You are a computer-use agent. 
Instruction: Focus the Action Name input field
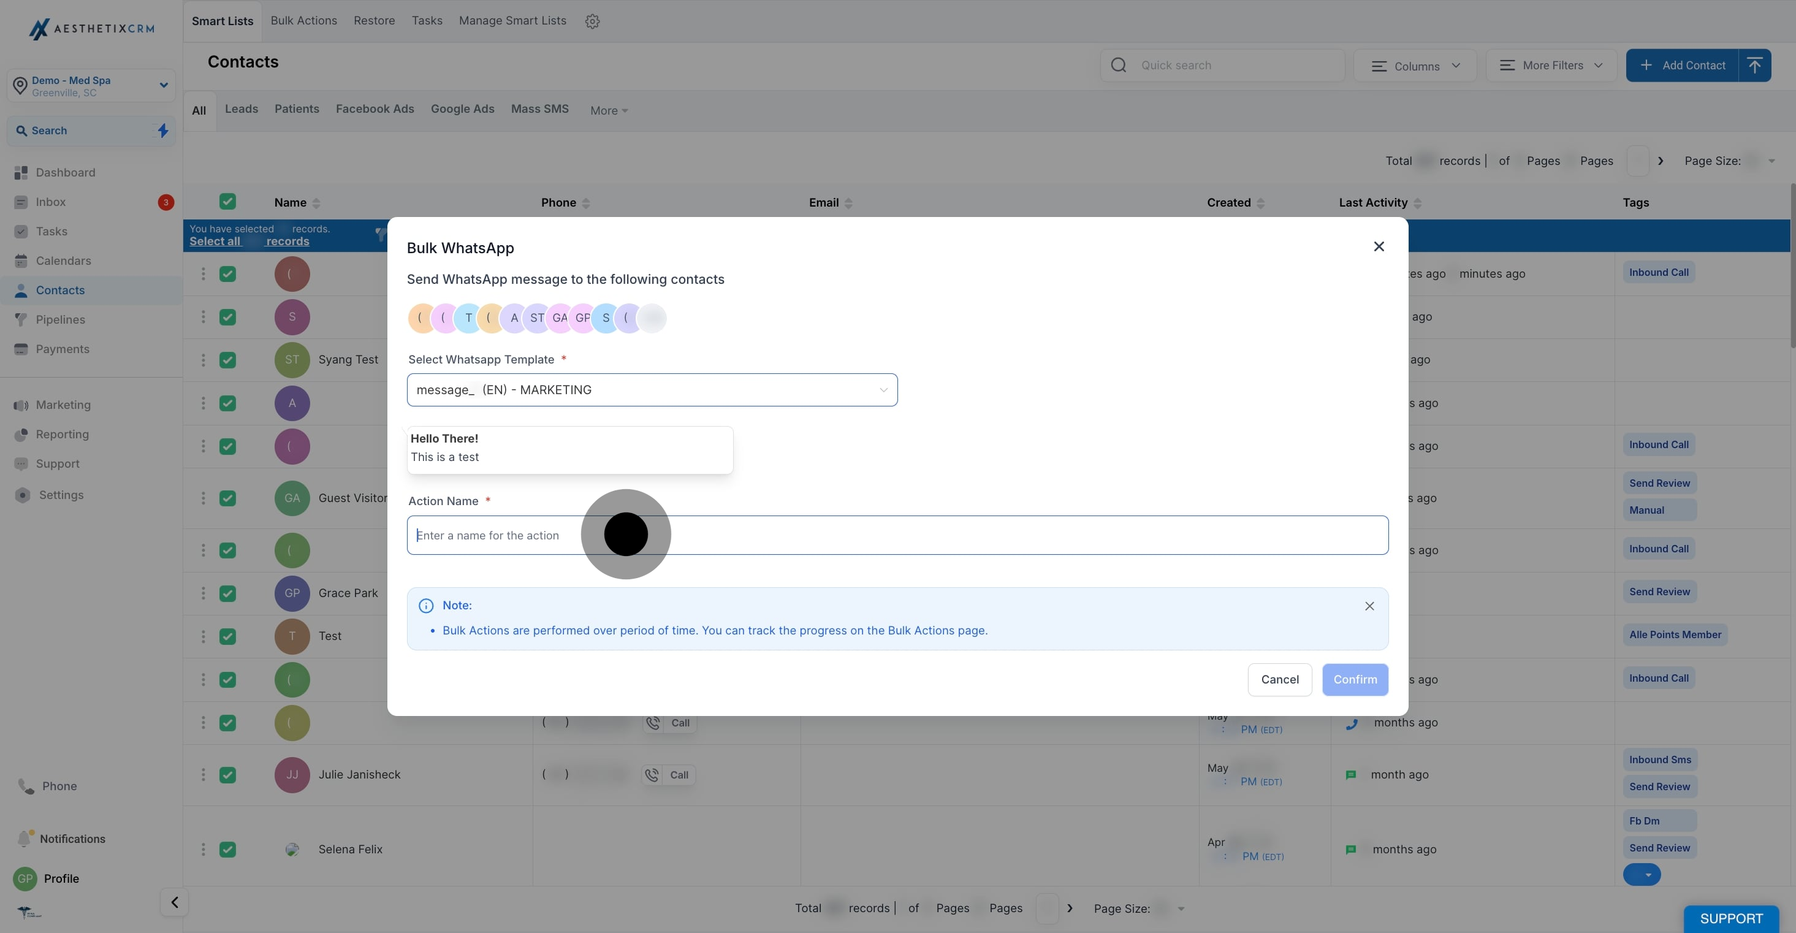pos(897,536)
